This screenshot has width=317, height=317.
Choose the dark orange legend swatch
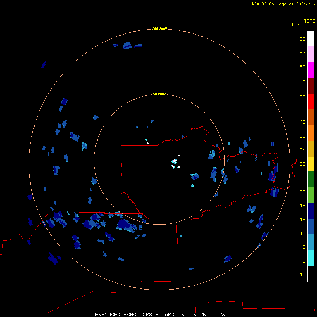[311, 117]
